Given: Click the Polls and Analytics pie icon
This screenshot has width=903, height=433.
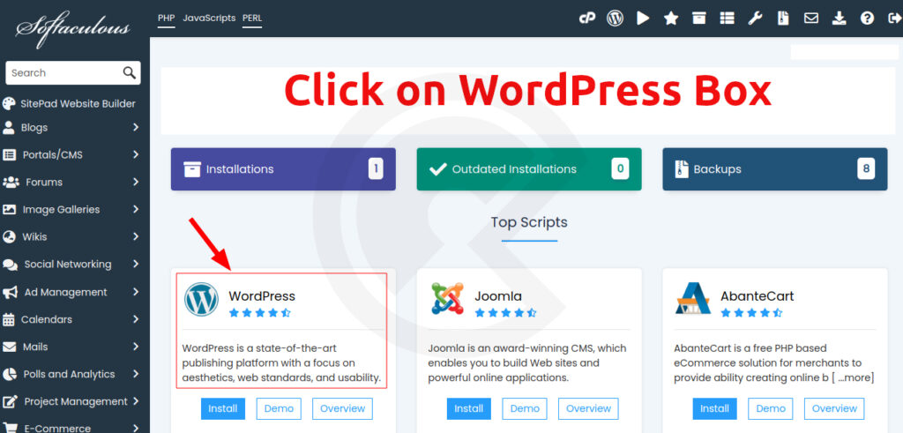Looking at the screenshot, I should click(9, 374).
